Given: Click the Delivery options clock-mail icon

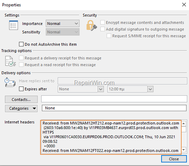Looking at the screenshot, I should tap(10, 82).
